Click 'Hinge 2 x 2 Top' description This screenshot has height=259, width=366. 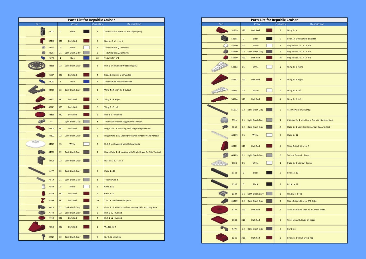tap(295, 194)
